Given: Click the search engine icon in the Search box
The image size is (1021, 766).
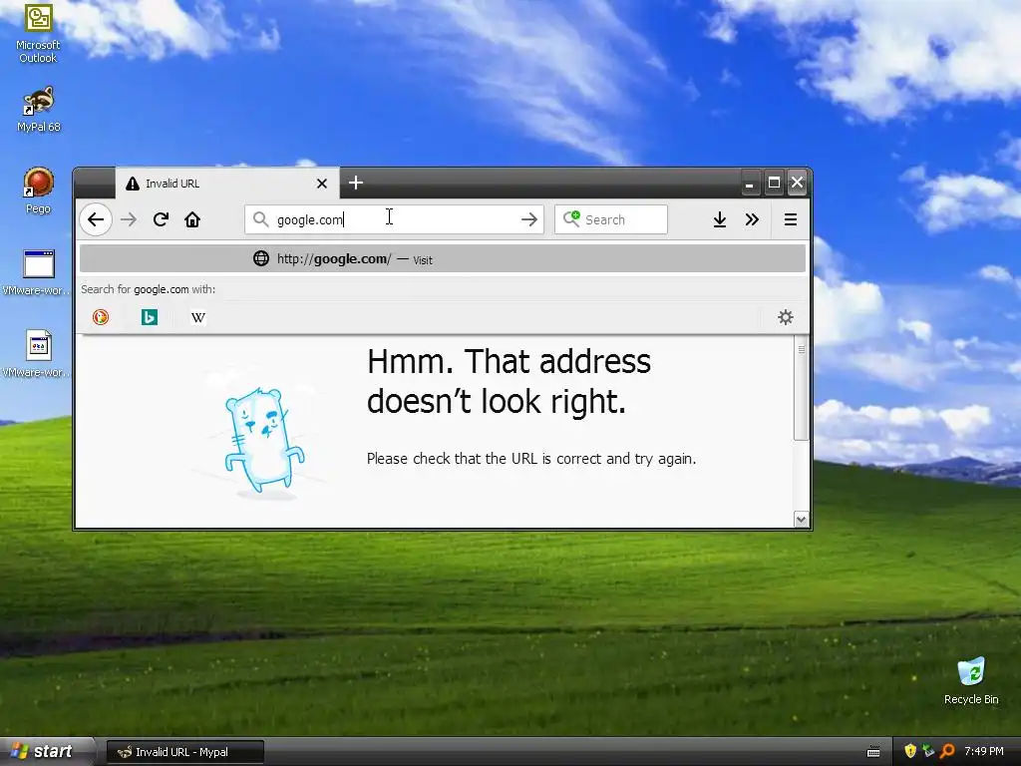Looking at the screenshot, I should 571,218.
